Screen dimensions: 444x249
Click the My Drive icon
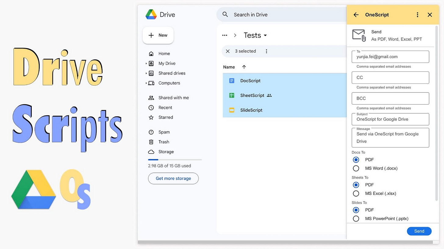[x=151, y=63]
